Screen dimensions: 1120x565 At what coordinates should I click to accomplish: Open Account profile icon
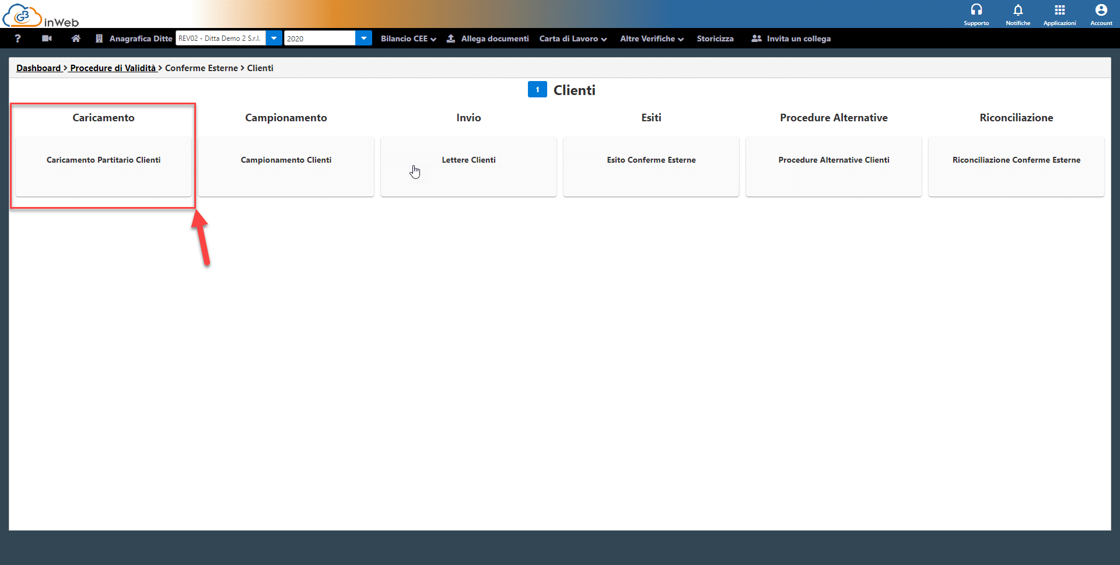(x=1101, y=14)
